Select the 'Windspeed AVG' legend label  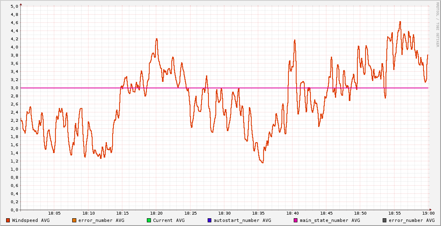click(31, 220)
